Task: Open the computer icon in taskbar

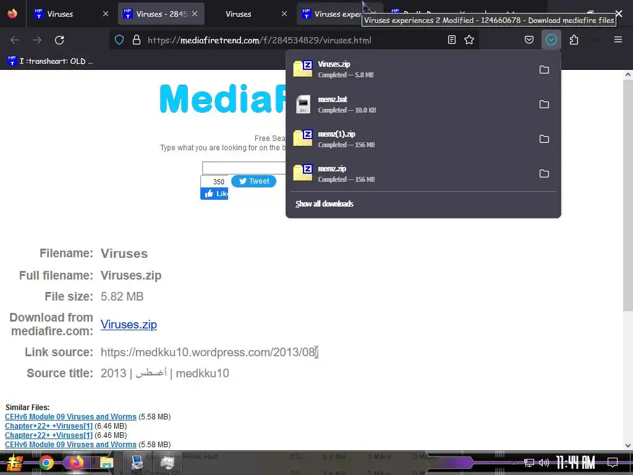Action: click(x=137, y=463)
